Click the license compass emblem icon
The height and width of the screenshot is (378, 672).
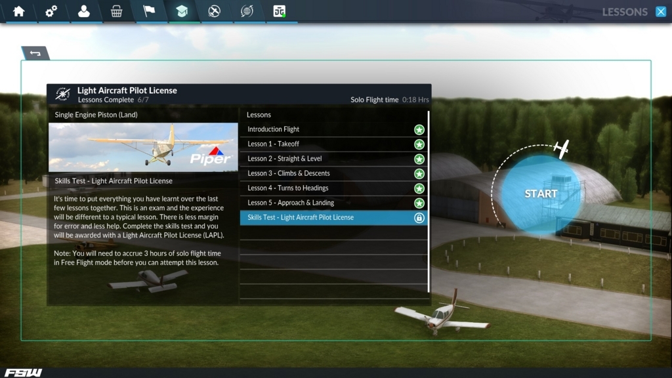pyautogui.click(x=62, y=94)
